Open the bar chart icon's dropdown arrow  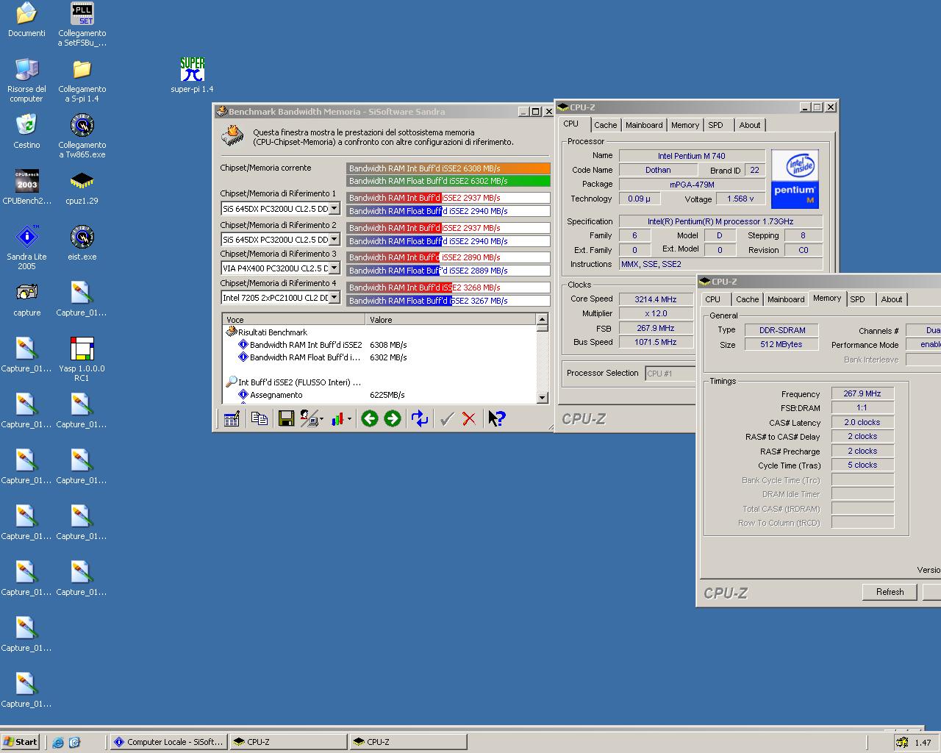click(349, 419)
